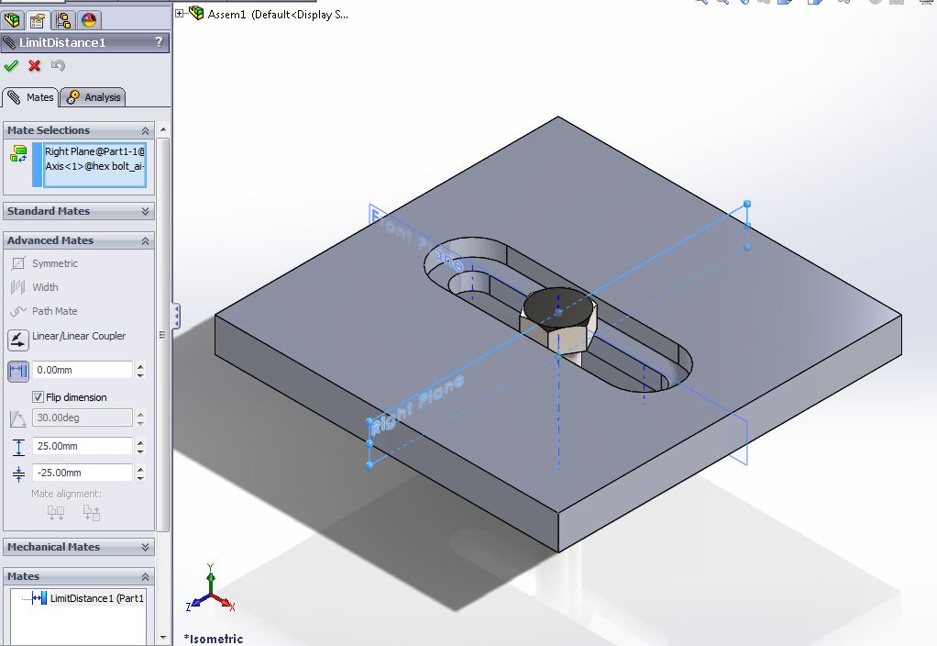Switch to the Analysis tab
The image size is (937, 646).
coord(94,96)
